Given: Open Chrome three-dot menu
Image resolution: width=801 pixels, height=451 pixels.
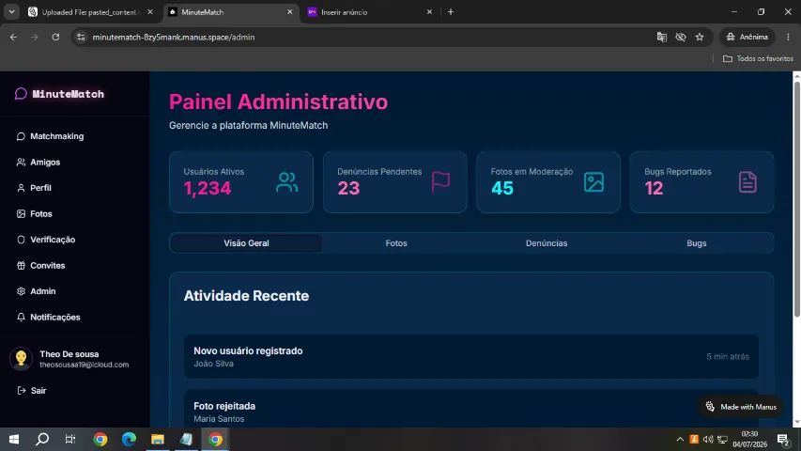Looking at the screenshot, I should click(x=788, y=38).
